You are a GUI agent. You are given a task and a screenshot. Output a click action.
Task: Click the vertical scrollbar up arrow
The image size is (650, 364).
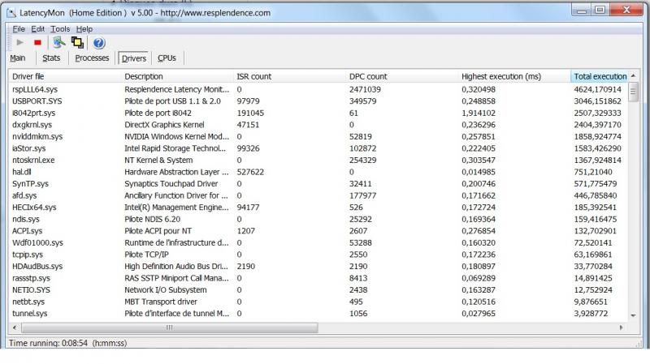coord(633,75)
